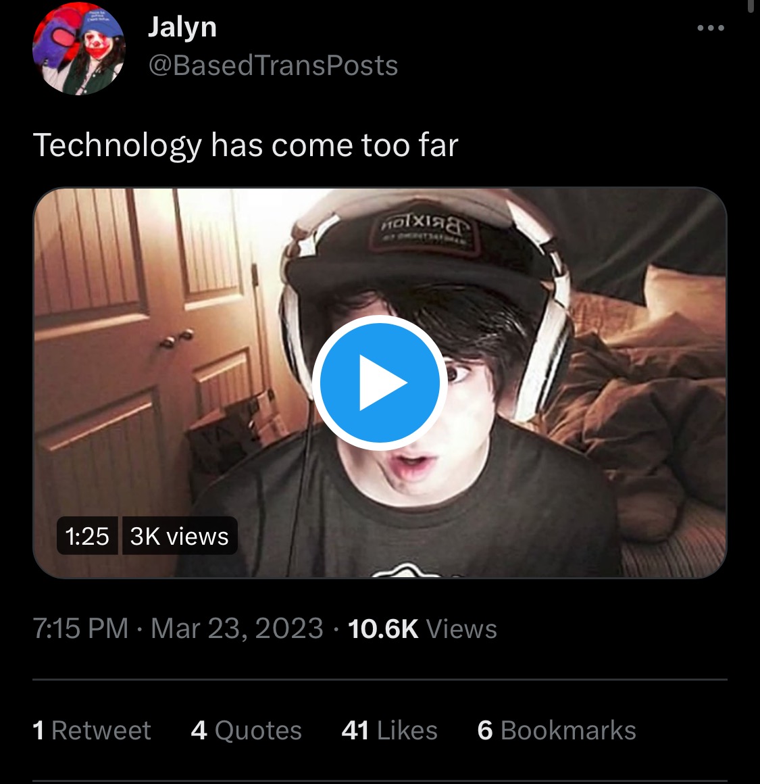
Task: Click the 6 Bookmarks count
Action: 557,730
